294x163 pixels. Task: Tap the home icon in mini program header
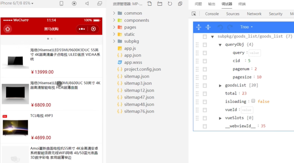(x=7, y=29)
